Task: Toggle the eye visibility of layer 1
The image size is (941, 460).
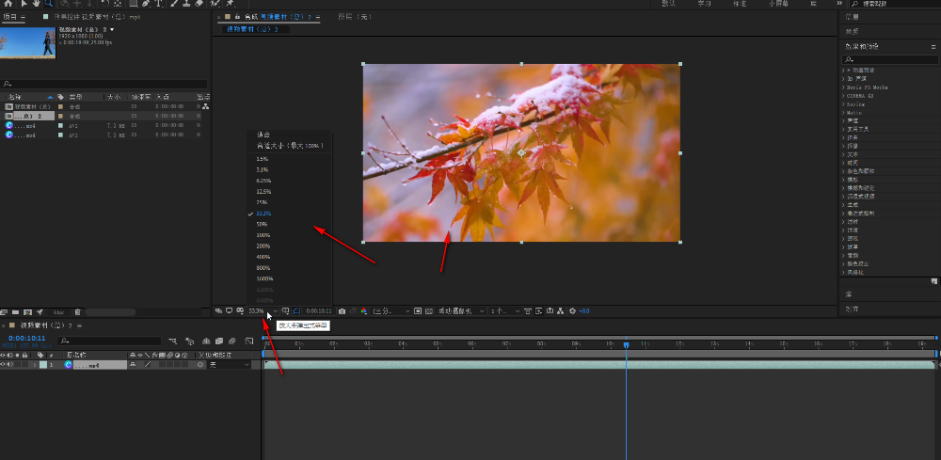Action: pyautogui.click(x=5, y=364)
